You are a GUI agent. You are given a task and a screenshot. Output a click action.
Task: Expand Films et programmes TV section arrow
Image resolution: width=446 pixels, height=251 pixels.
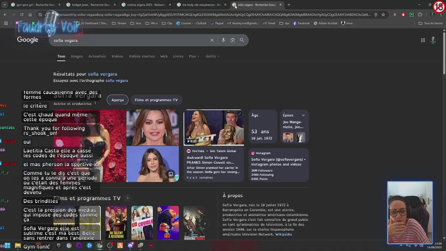click(128, 198)
